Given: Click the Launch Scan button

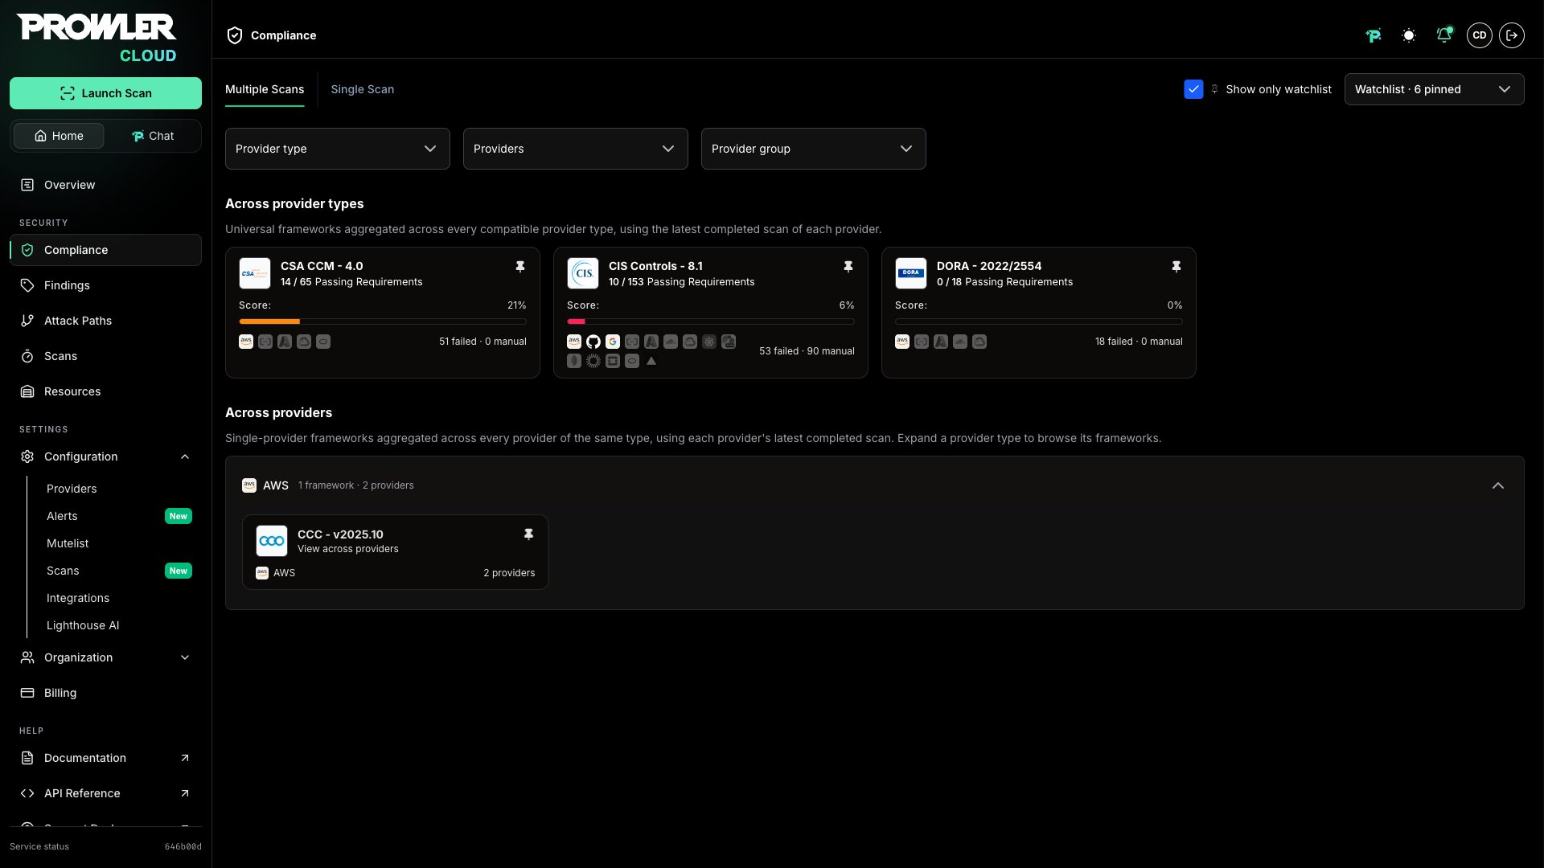Looking at the screenshot, I should tap(105, 93).
